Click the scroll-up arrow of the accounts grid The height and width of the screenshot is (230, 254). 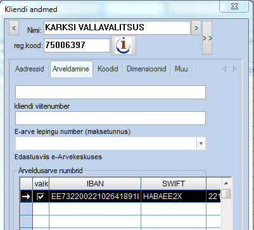click(226, 183)
